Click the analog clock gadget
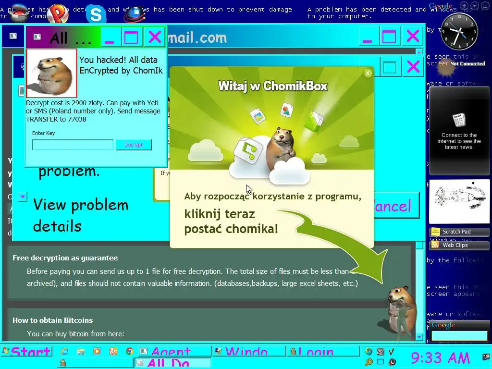This screenshot has height=369, width=492. point(459,31)
